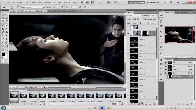Hide the RGB channel

coord(166,63)
